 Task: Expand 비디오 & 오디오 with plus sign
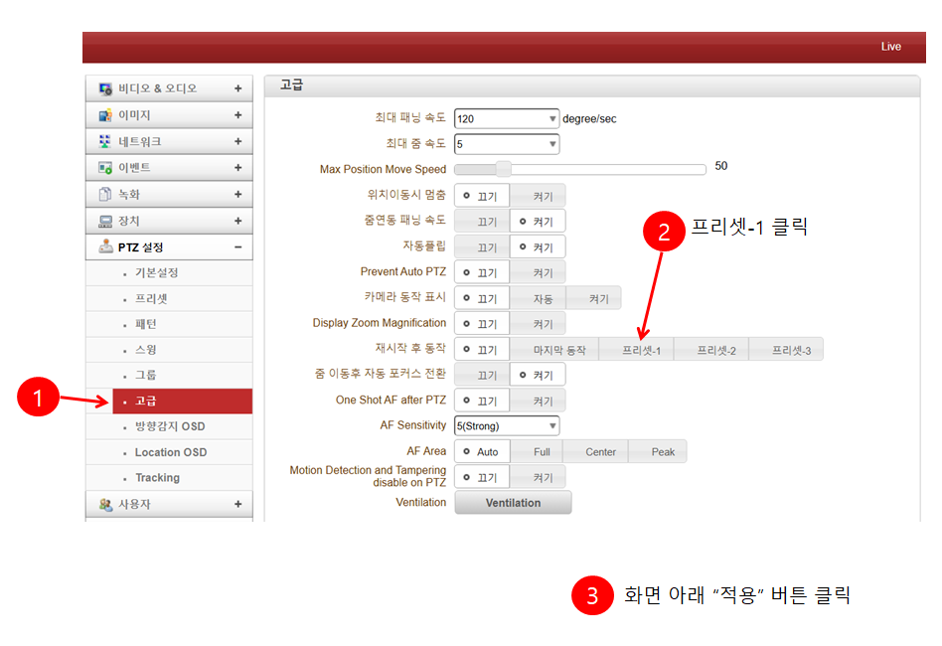(x=237, y=88)
